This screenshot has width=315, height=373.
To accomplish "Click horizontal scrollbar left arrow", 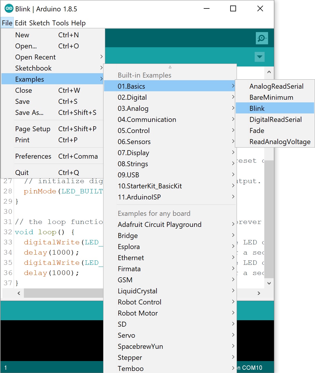I will (x=19, y=293).
